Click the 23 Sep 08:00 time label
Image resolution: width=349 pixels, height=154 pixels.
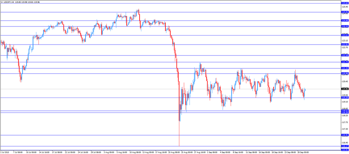point(290,153)
